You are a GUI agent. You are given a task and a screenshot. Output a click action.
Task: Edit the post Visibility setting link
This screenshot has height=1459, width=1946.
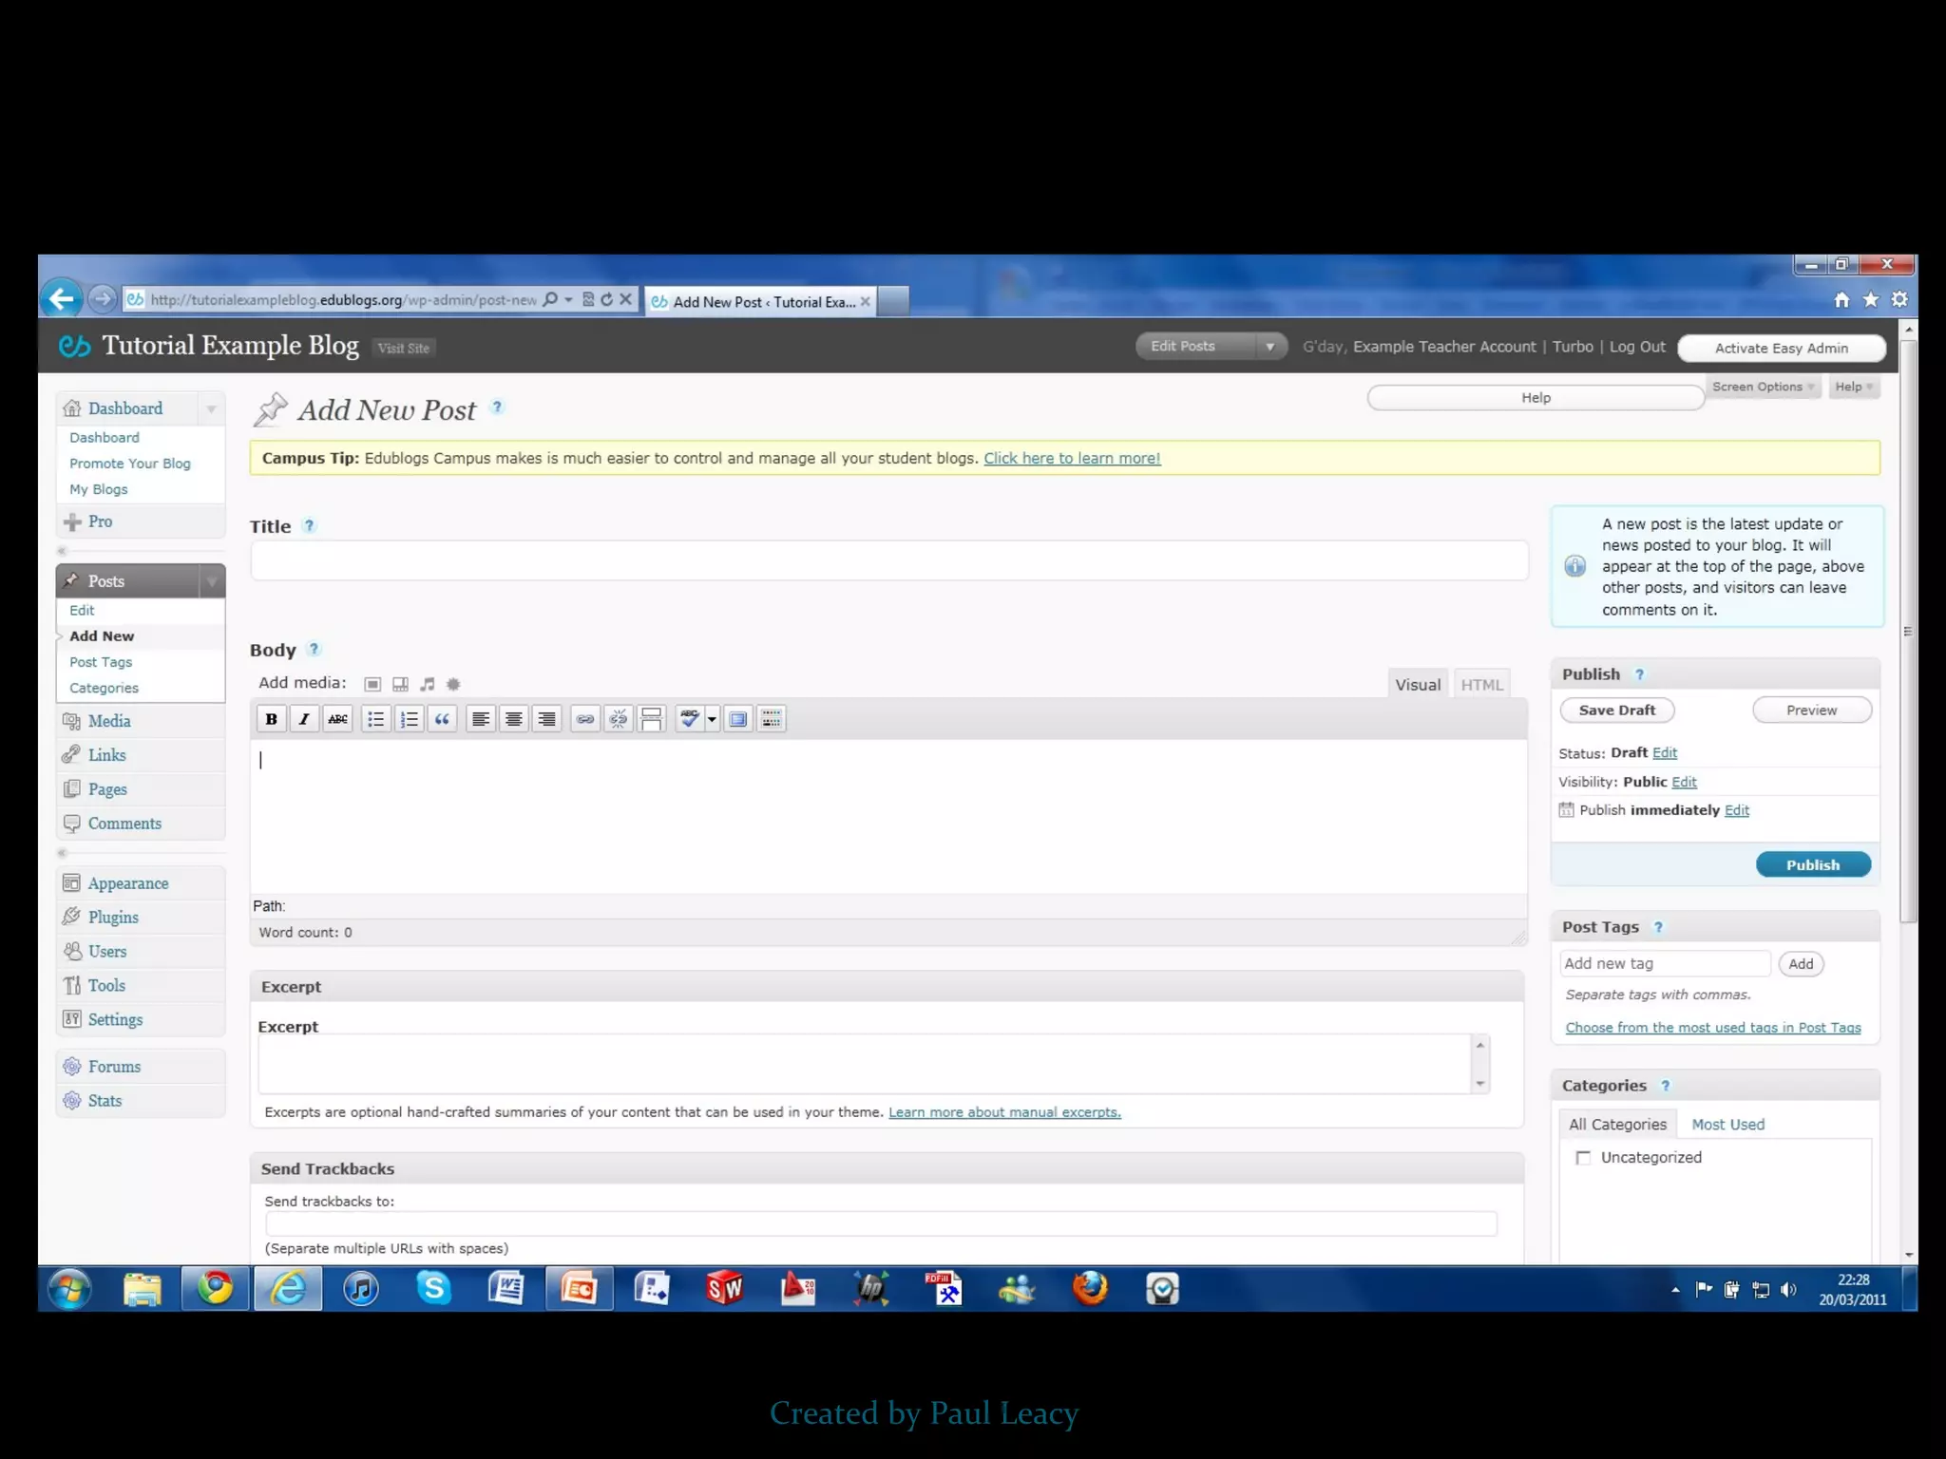(x=1684, y=782)
